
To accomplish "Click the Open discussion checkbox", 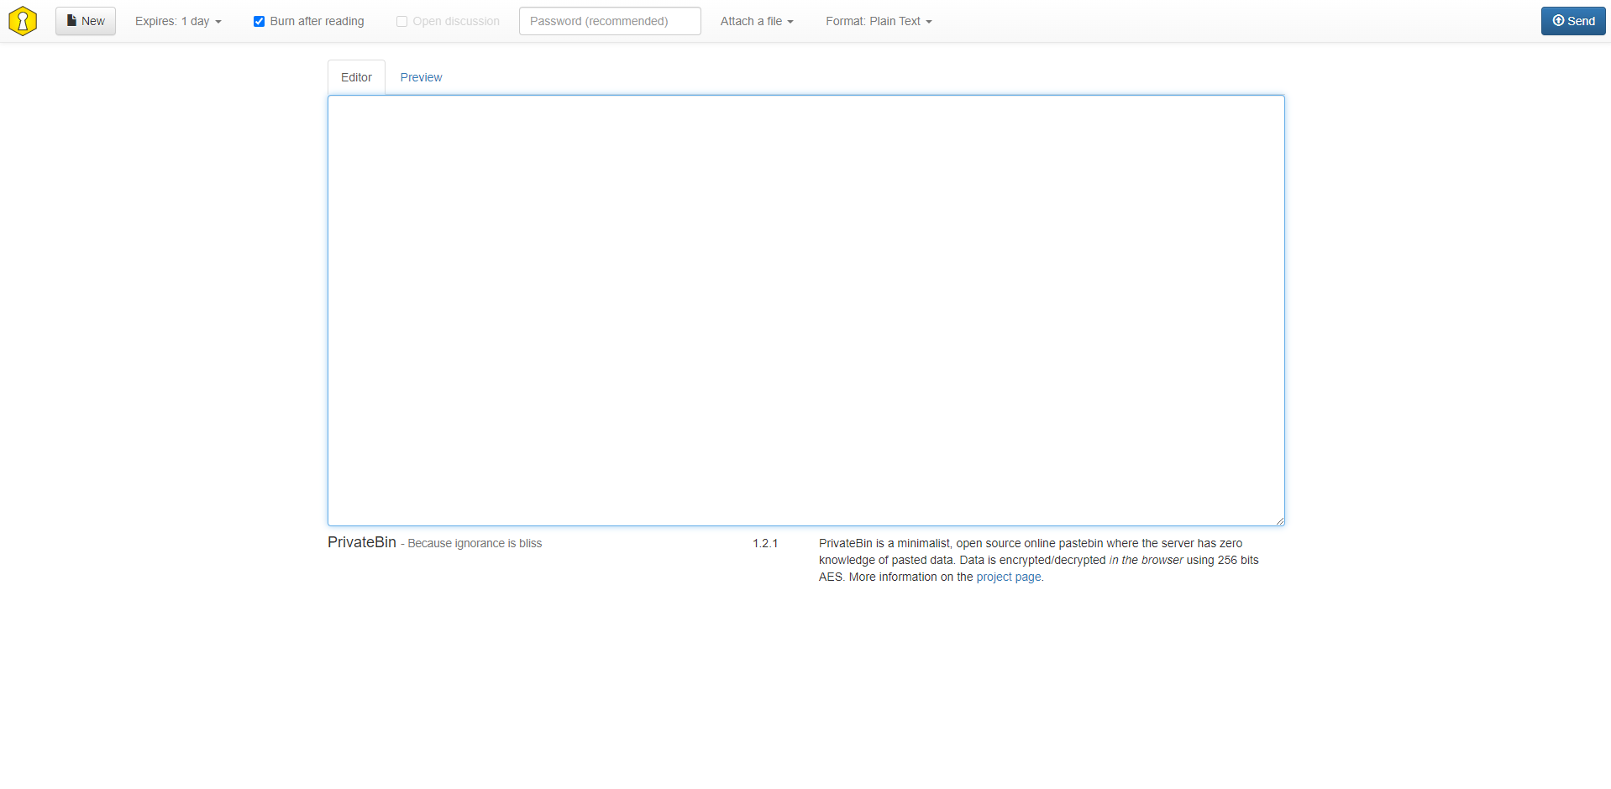I will (x=402, y=21).
